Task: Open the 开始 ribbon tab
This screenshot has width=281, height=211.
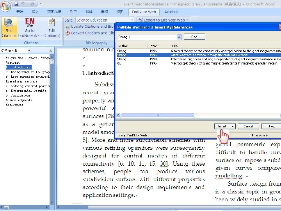Action: 20,12
